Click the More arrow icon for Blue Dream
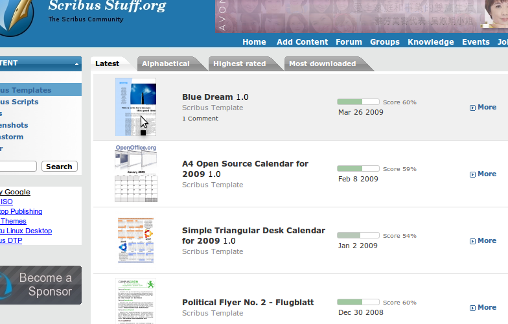 472,108
